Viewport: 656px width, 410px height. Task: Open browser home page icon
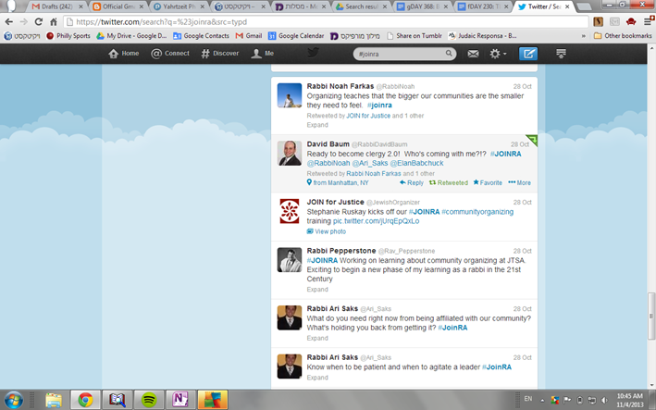click(54, 22)
